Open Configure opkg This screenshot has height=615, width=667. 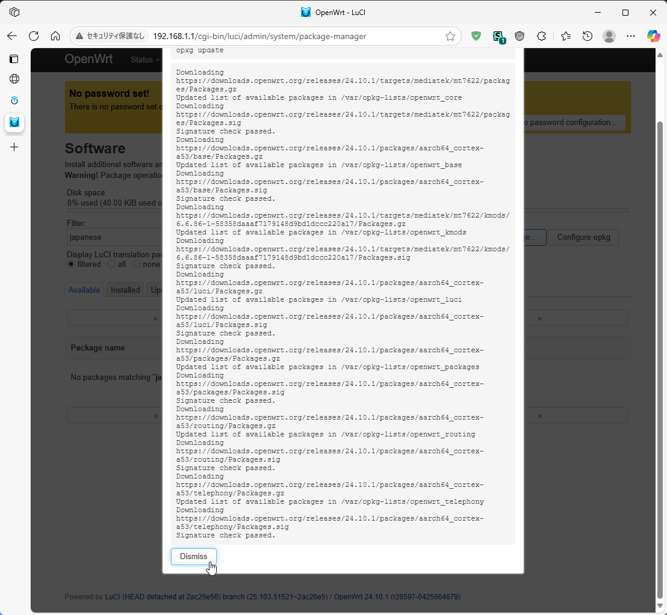click(x=583, y=237)
